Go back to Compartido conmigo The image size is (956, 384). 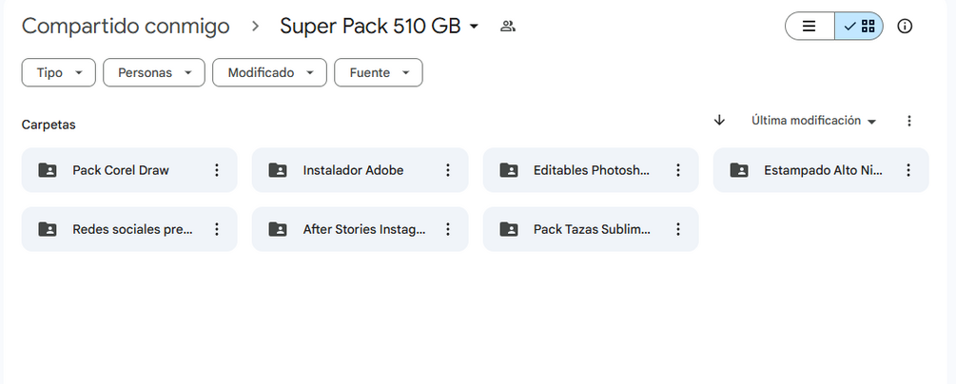point(126,27)
